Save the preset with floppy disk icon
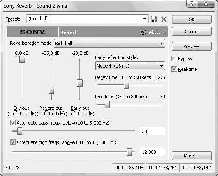The image size is (218, 176). [154, 19]
